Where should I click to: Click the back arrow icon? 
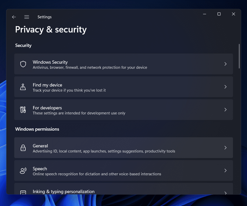pyautogui.click(x=14, y=17)
